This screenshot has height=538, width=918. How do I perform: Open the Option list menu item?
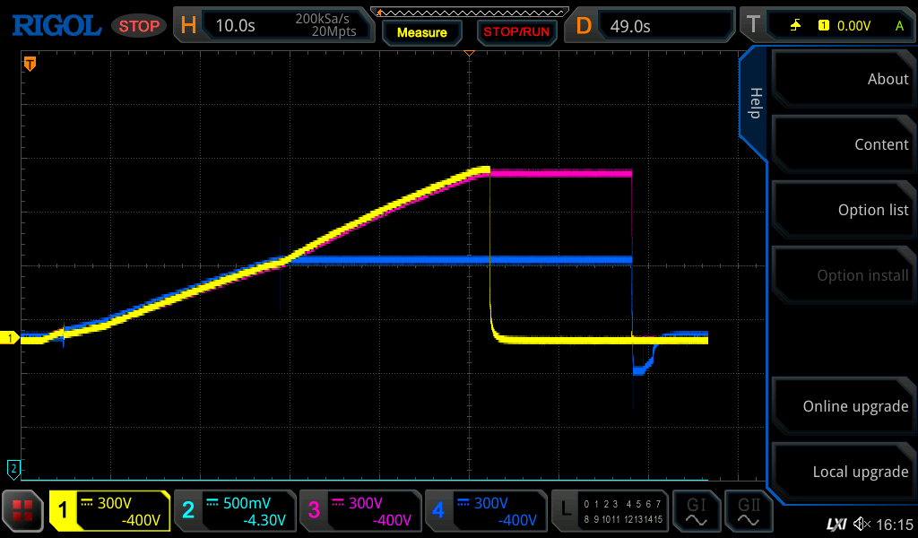coord(843,210)
